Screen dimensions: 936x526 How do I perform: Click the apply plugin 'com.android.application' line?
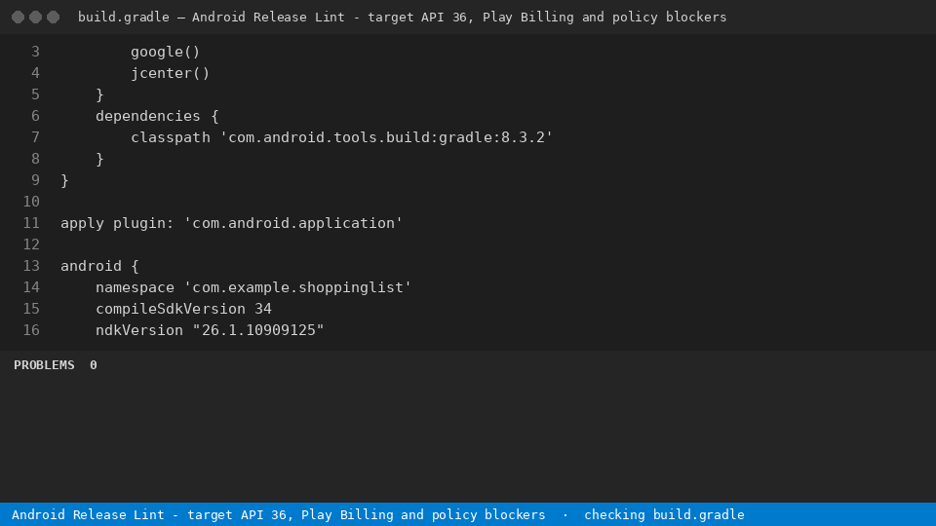click(x=232, y=223)
